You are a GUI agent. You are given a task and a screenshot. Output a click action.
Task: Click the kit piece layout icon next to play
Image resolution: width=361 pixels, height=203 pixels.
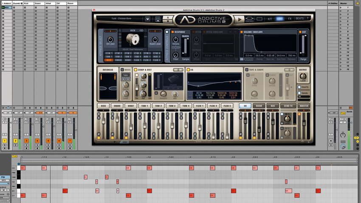pyautogui.click(x=249, y=20)
